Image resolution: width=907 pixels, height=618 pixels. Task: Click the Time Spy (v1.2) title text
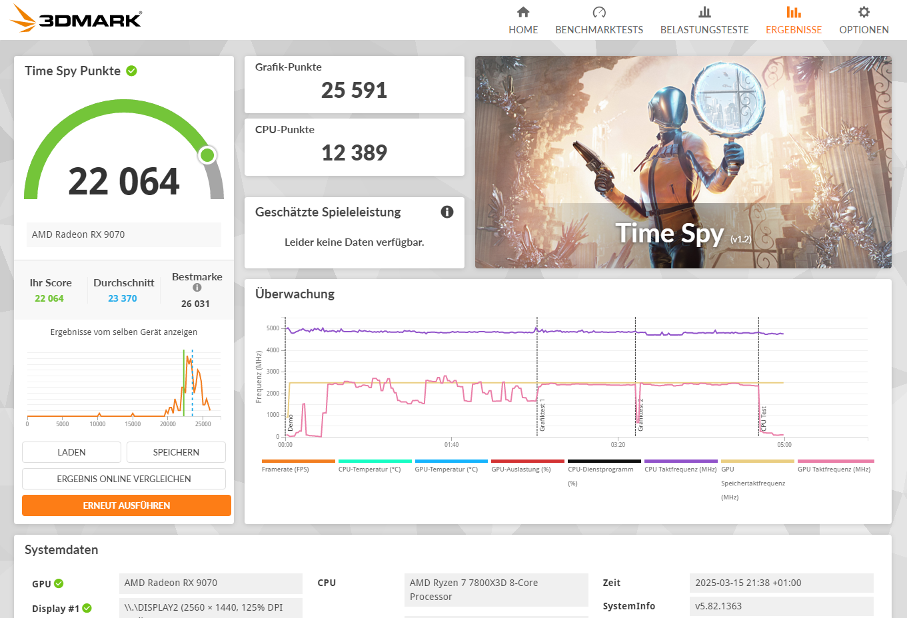[x=683, y=234]
